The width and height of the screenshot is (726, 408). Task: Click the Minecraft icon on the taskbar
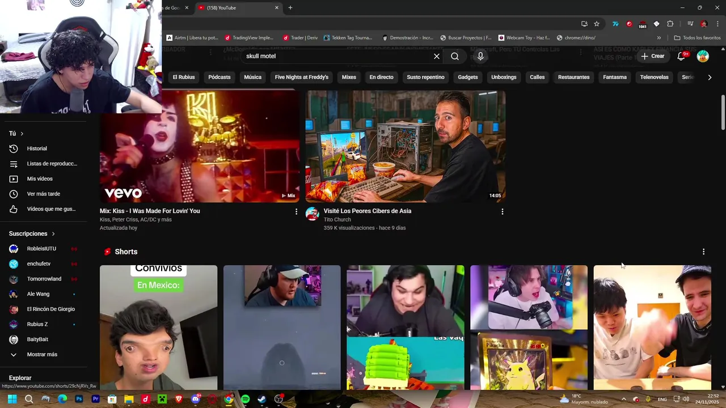[162, 399]
